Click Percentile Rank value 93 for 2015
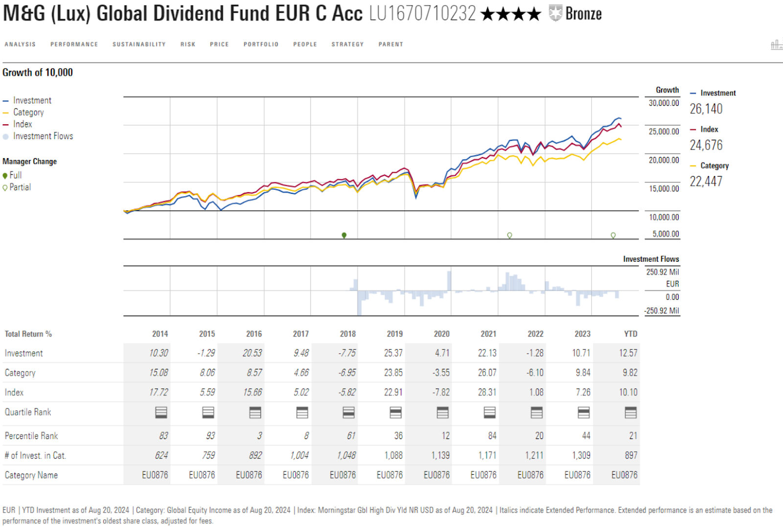 pos(210,435)
